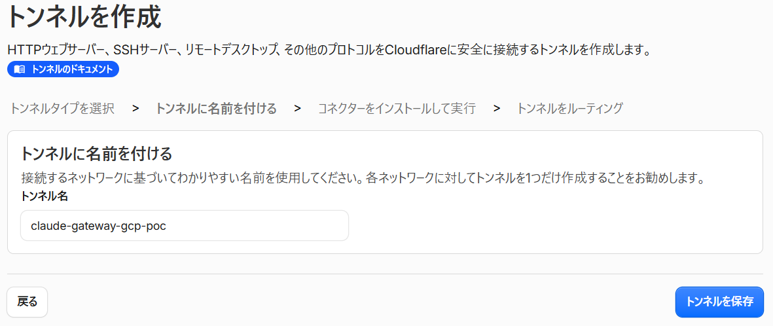
Task: Go to the トンネルタイプを選択 step
Action: tap(62, 109)
